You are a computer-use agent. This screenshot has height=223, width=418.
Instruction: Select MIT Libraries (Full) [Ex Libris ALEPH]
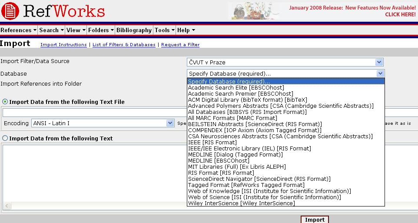286,167
